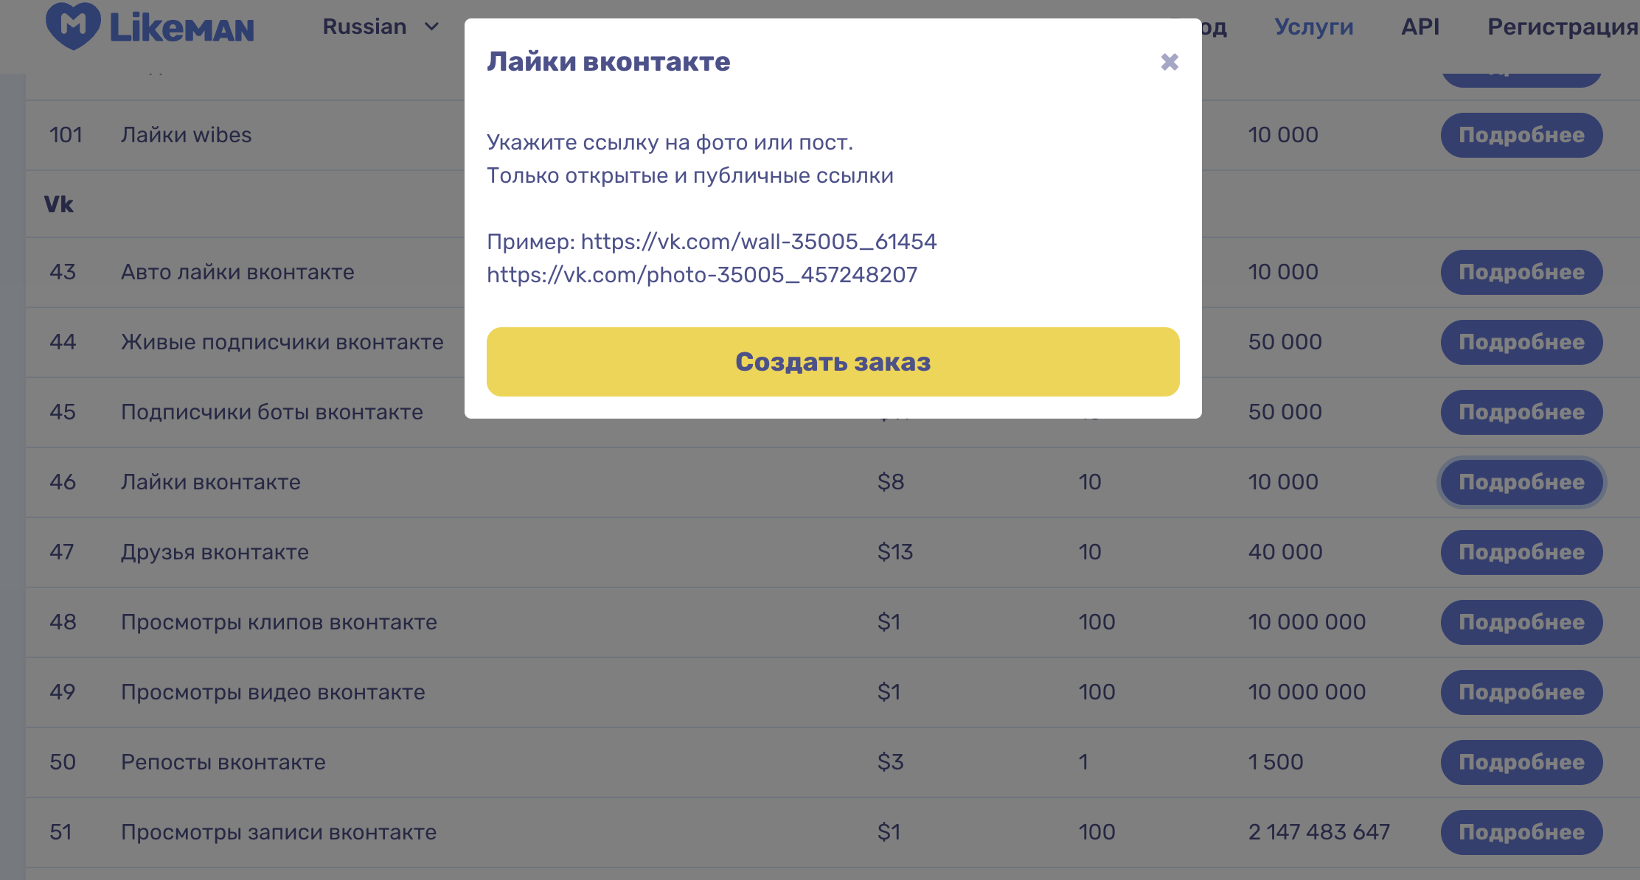Select the Просмотры записи вконтакте service name

click(x=279, y=832)
